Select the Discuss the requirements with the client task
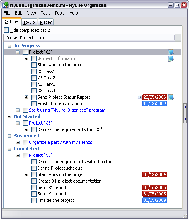The image size is (189, 220). (76, 162)
